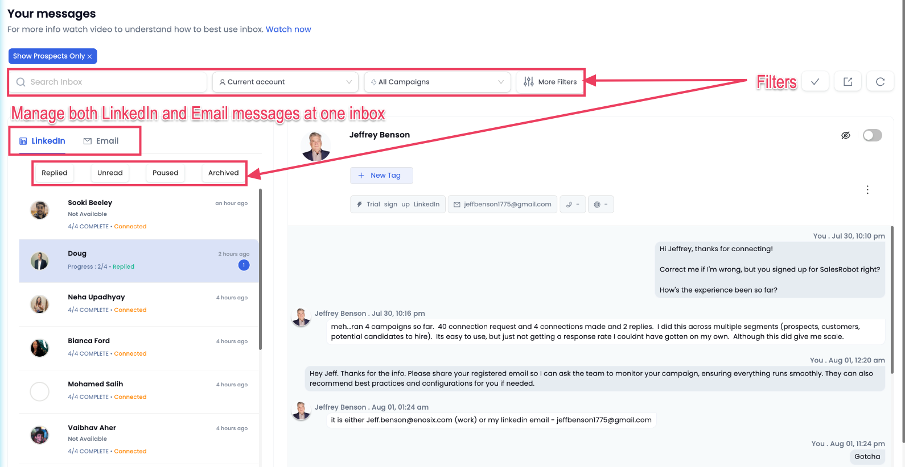Click the message with Jeff.benson@enosix.com
The image size is (905, 467).
(x=491, y=420)
